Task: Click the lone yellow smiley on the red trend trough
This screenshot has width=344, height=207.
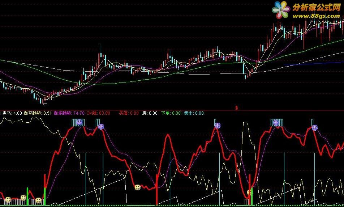Action: point(138,187)
